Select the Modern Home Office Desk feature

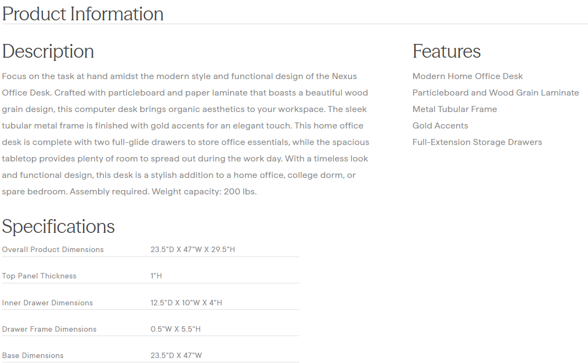pyautogui.click(x=467, y=76)
